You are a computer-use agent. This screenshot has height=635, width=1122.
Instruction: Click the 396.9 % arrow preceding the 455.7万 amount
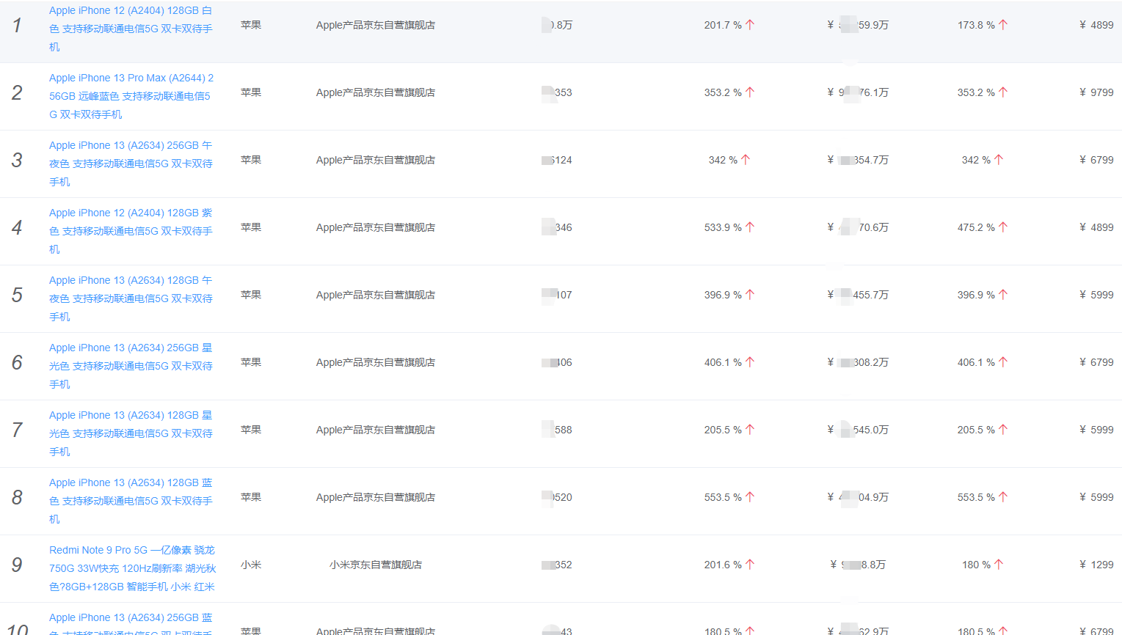pos(750,295)
